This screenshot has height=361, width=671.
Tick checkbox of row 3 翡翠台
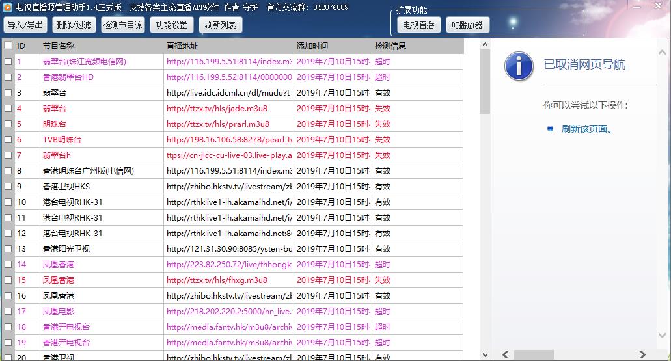8,93
